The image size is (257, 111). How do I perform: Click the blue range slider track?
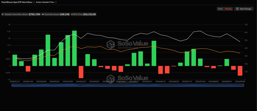[x=128, y=85]
